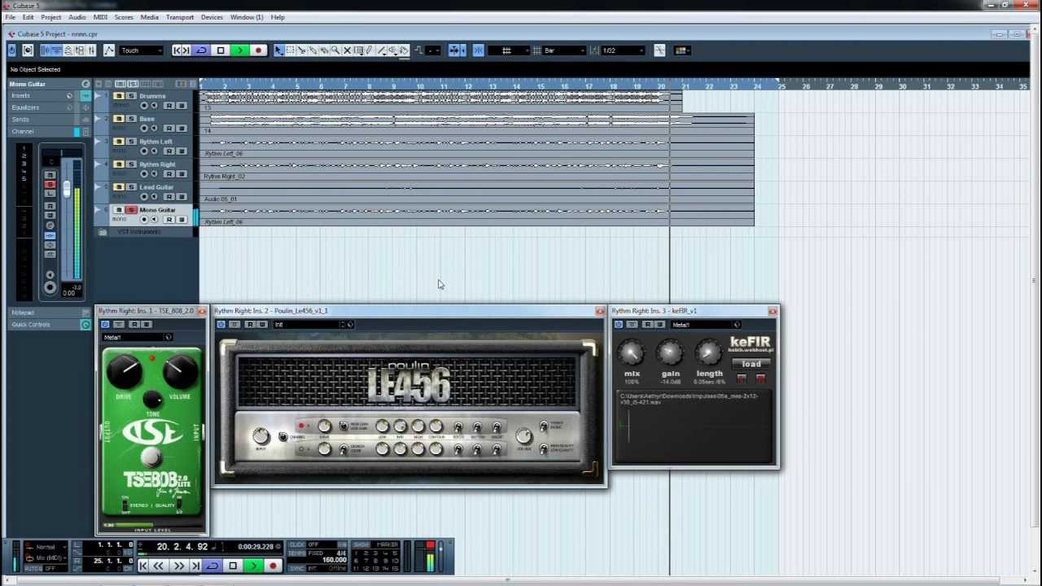Select the Range Selection tool
This screenshot has width=1042, height=586.
[290, 50]
